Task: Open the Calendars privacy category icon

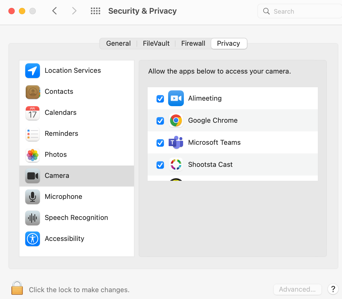Action: [x=33, y=113]
